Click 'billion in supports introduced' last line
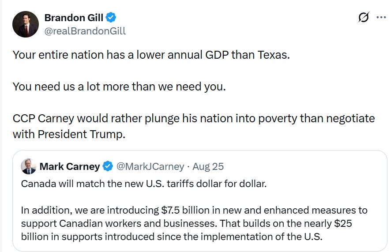391x252 pixels. click(x=172, y=237)
